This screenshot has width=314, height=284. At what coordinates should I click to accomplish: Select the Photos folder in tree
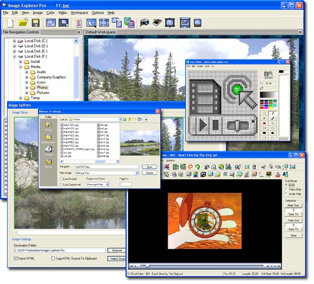[42, 87]
